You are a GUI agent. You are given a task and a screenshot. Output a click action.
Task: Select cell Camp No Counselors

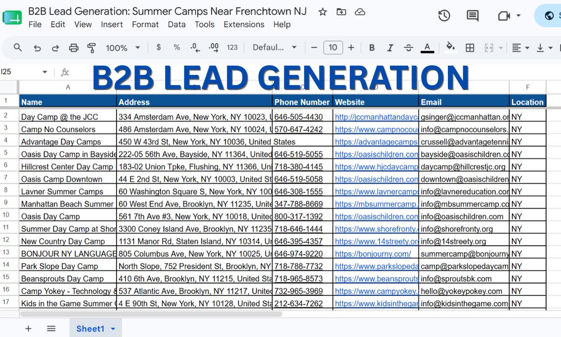point(68,129)
